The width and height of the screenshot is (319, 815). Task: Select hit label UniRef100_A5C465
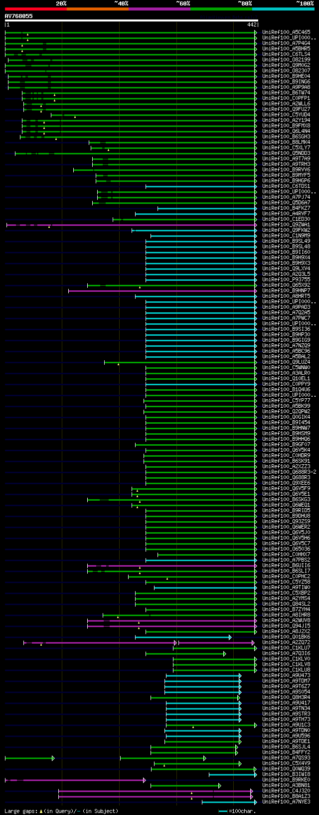click(x=286, y=32)
